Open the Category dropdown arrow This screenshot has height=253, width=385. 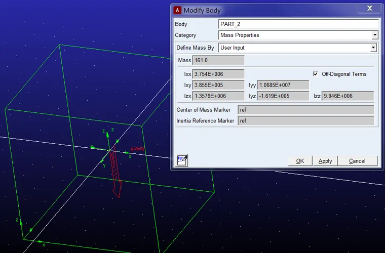tap(375, 35)
